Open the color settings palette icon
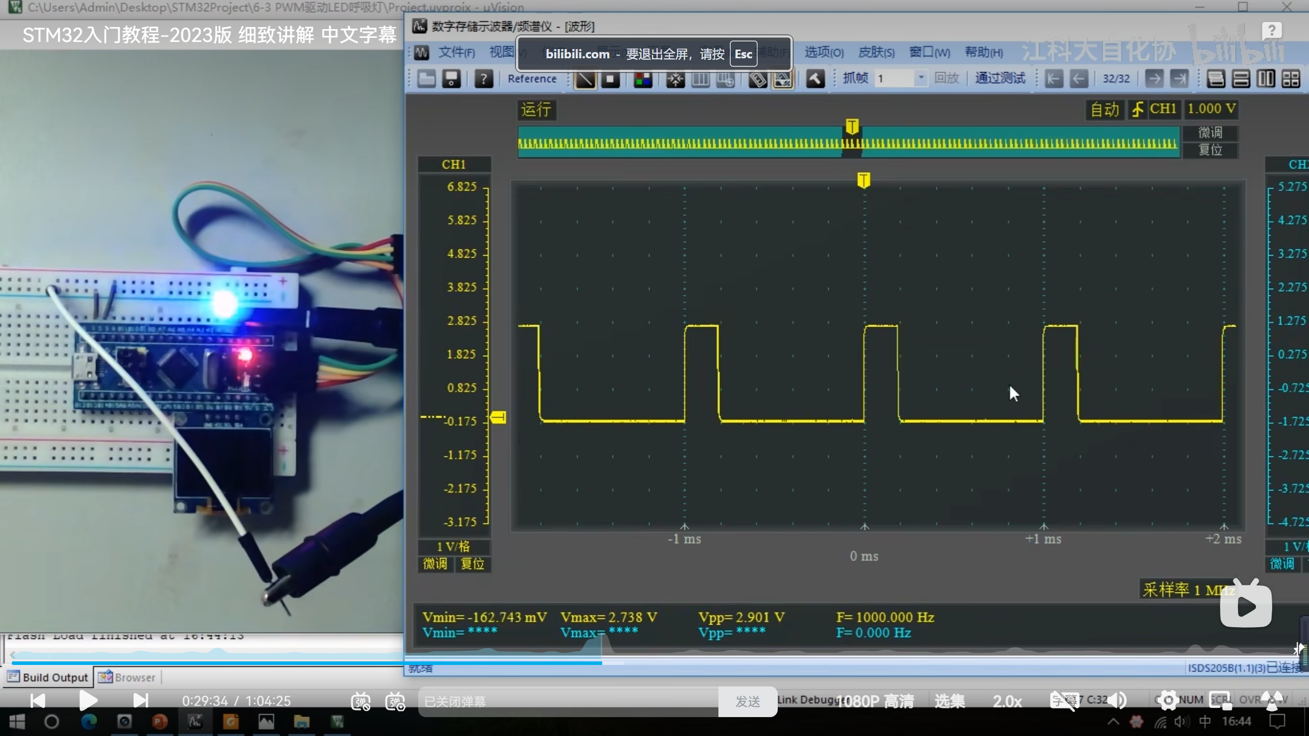 click(643, 79)
